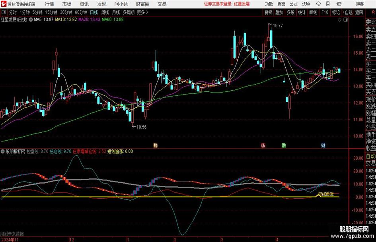The height and width of the screenshot is (242, 376).
Task: Click the MA5: 13.87 indicator label
Action: 43,19
